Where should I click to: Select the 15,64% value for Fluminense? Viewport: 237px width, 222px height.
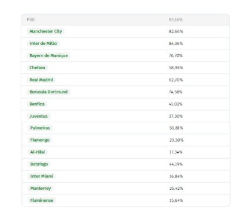176,201
